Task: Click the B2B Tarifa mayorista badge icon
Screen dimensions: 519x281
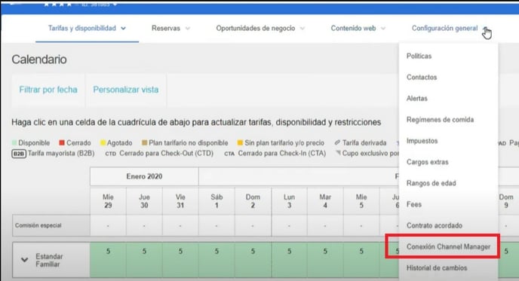Action: click(19, 154)
